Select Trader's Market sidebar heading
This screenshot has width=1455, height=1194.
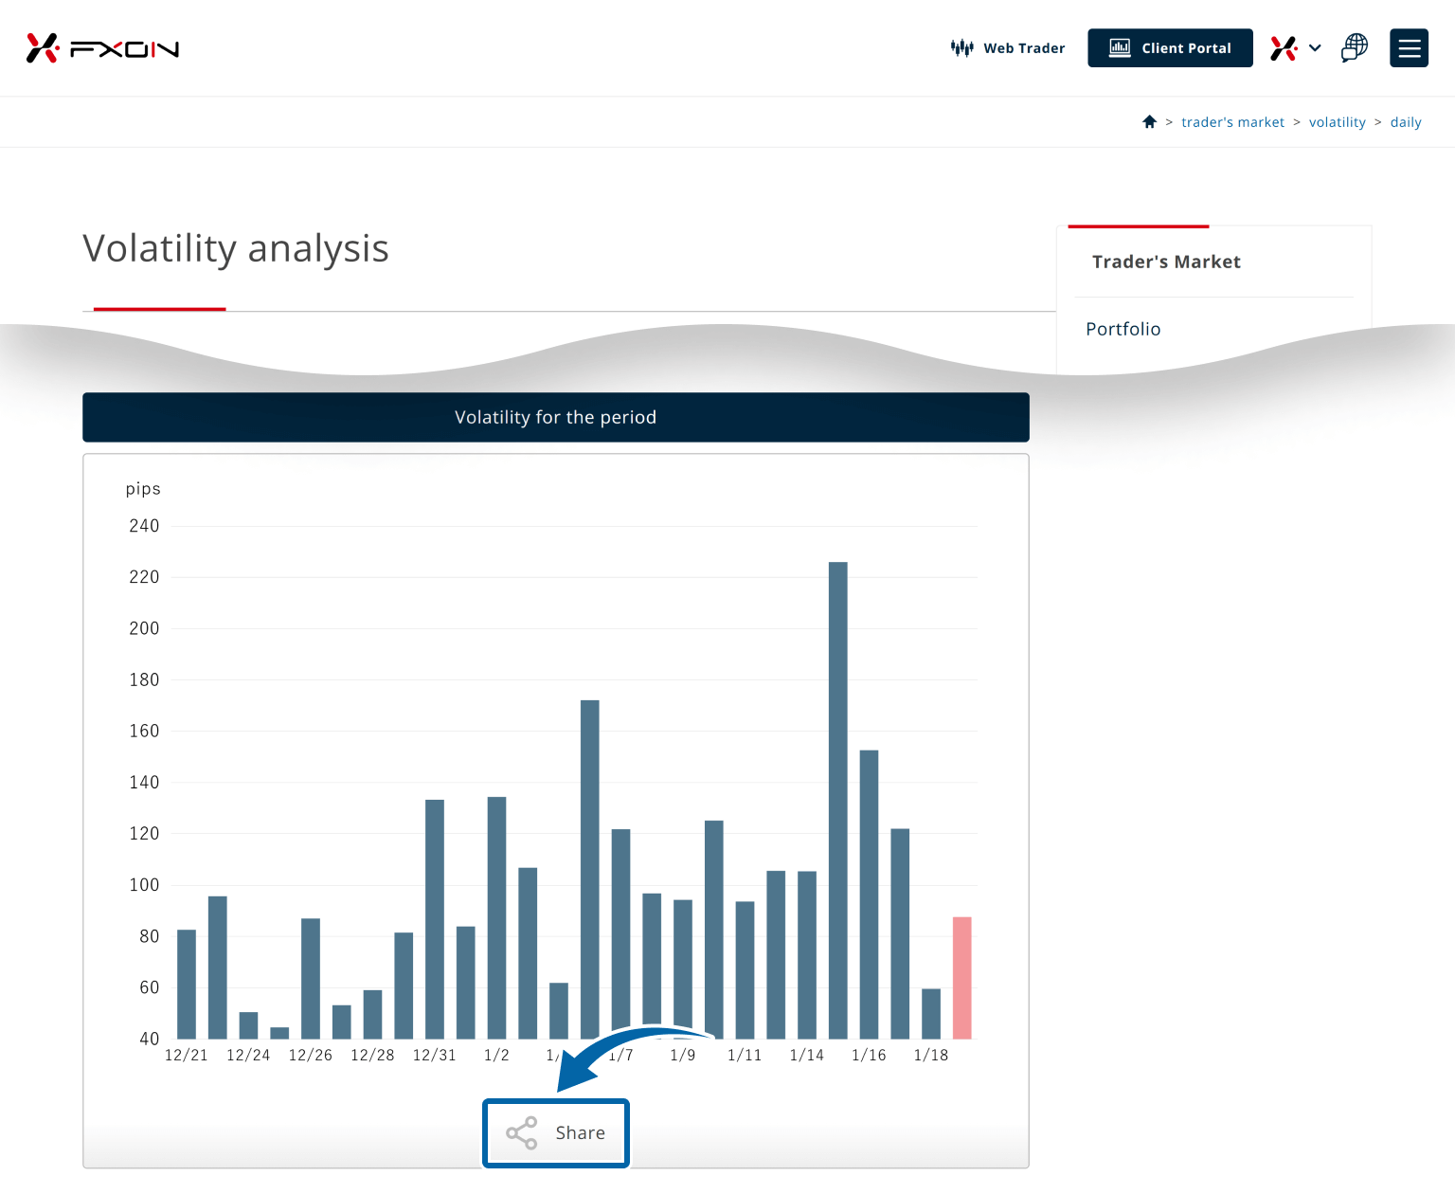(1166, 262)
